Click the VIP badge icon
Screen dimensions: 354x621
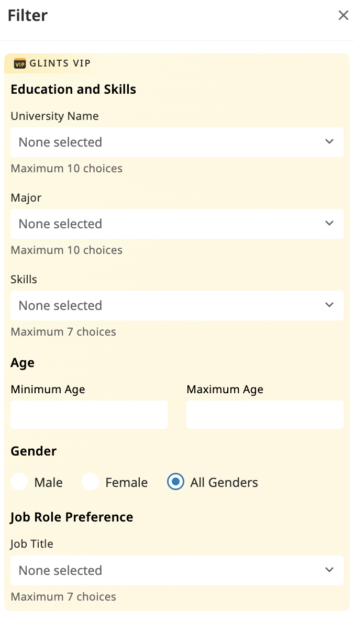click(x=20, y=64)
